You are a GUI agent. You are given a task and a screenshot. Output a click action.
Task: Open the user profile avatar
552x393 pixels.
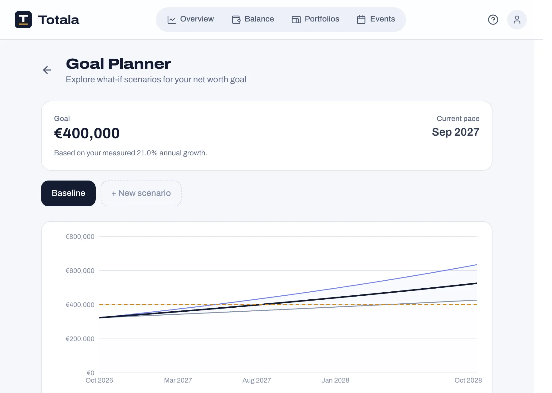point(517,20)
